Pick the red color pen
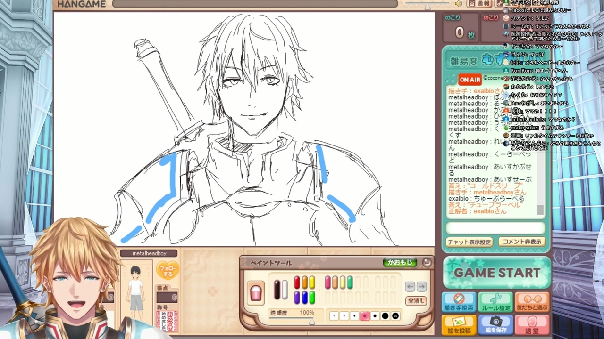Screen dimensions: 604x339 pyautogui.click(x=297, y=282)
